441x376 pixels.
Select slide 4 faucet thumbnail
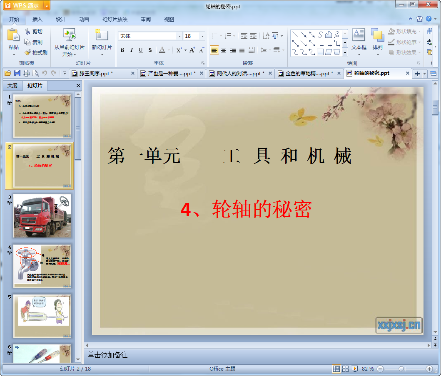[x=42, y=266]
